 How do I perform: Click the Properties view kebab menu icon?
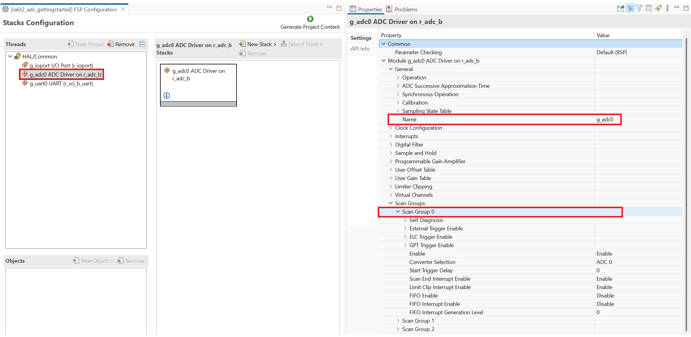(667, 9)
